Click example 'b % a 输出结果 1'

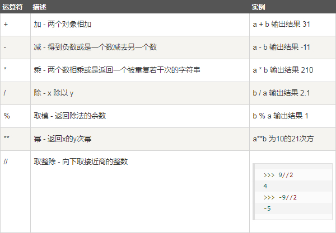281,116
